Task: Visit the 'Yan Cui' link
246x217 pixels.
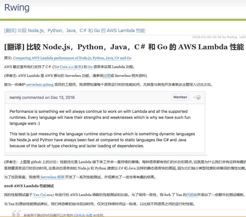Action: pos(39,195)
